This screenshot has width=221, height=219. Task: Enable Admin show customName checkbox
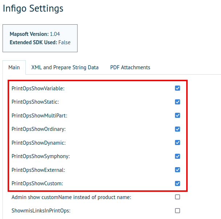click(x=178, y=197)
